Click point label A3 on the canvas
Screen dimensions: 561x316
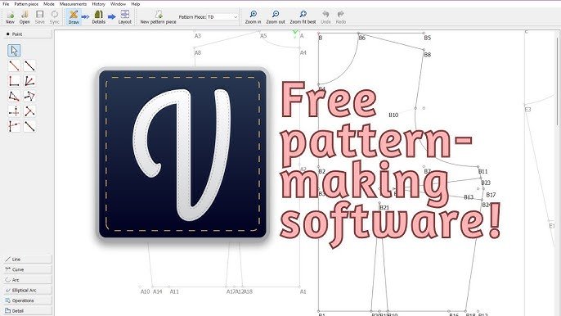tap(198, 36)
